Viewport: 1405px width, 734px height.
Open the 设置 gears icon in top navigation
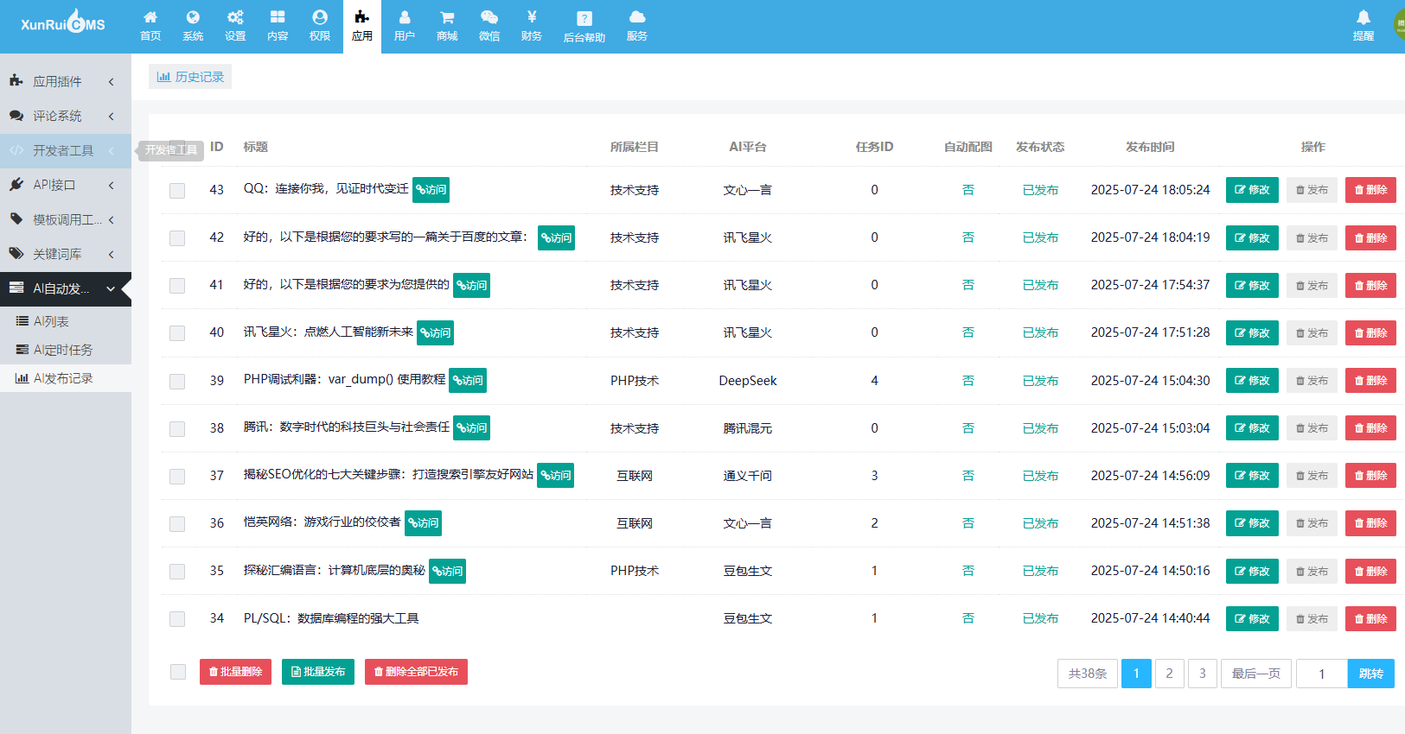click(x=235, y=26)
